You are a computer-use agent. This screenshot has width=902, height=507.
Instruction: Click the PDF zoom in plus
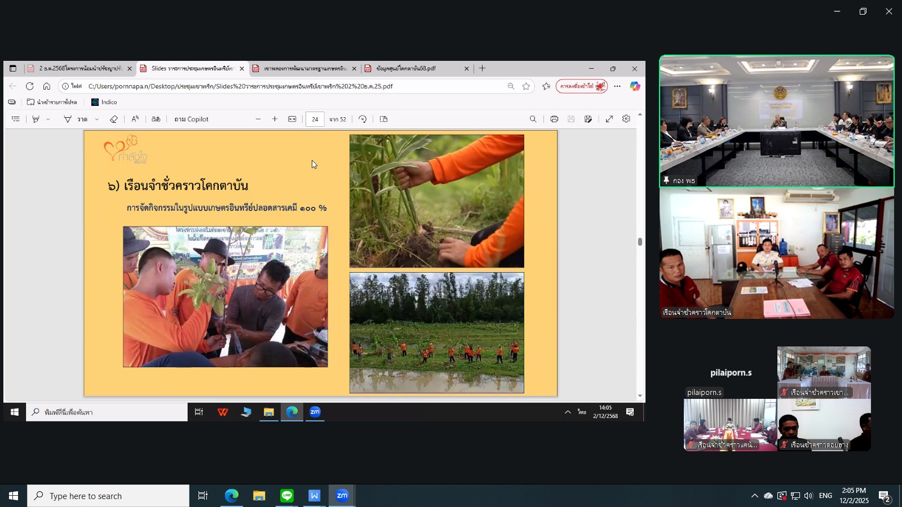point(275,119)
